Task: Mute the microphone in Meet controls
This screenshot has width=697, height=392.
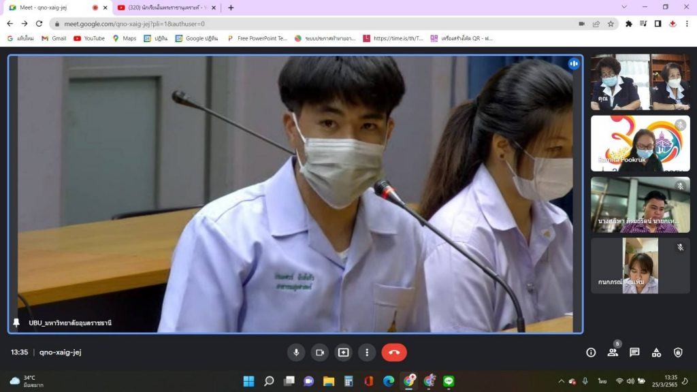Action: (295, 352)
